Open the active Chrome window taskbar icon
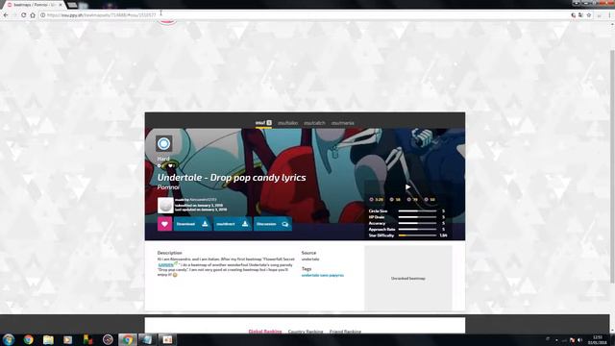615x346 pixels. click(x=128, y=339)
